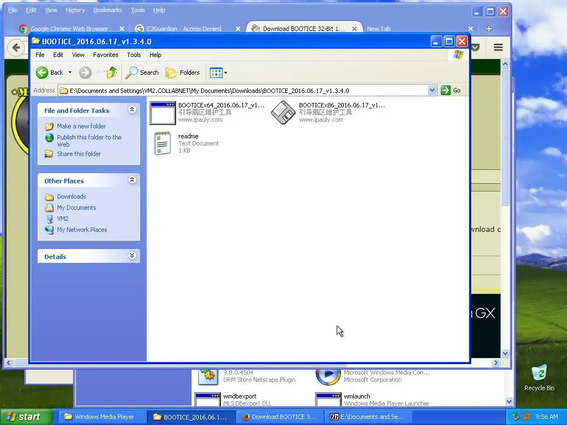Expand the address bar dropdown
The height and width of the screenshot is (425, 567).
[x=432, y=90]
